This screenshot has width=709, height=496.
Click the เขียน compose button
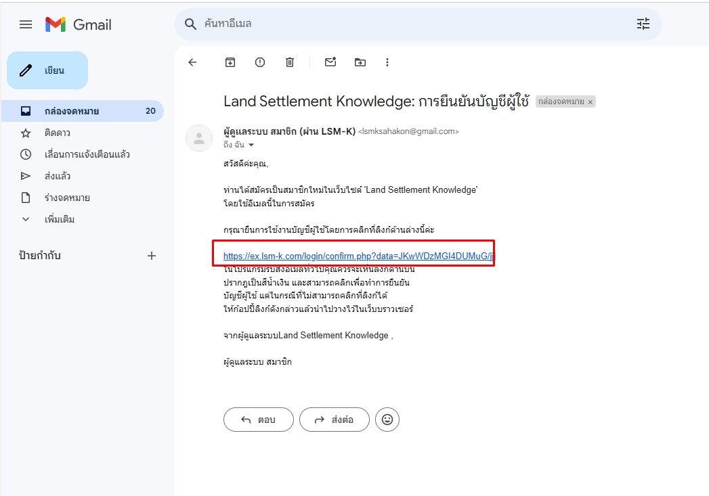(x=47, y=70)
